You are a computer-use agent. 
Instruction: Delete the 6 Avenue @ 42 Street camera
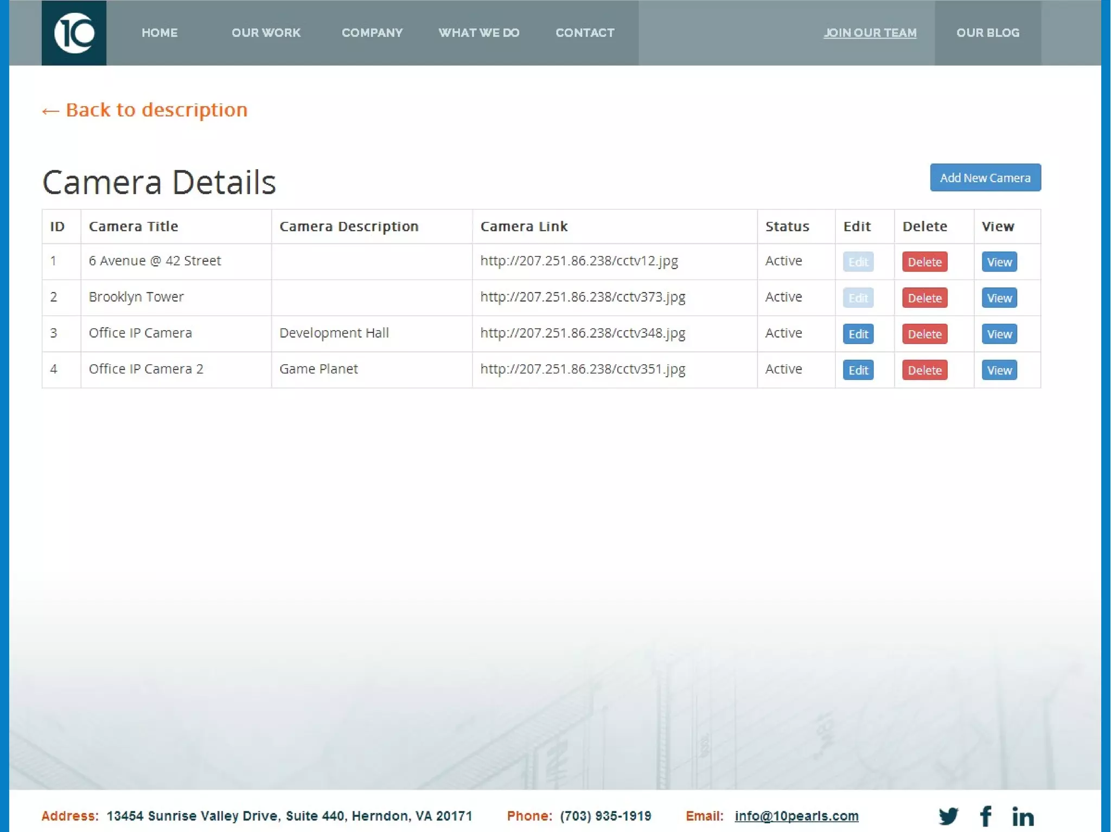(x=924, y=262)
